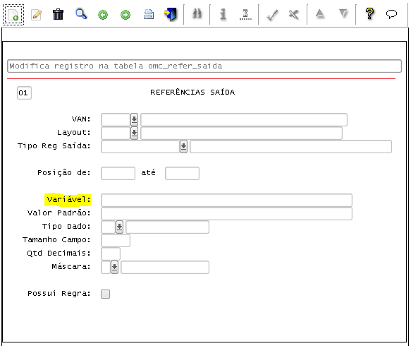Cancel with the X icon
Screen dimensions: 411x346
[x=293, y=14]
